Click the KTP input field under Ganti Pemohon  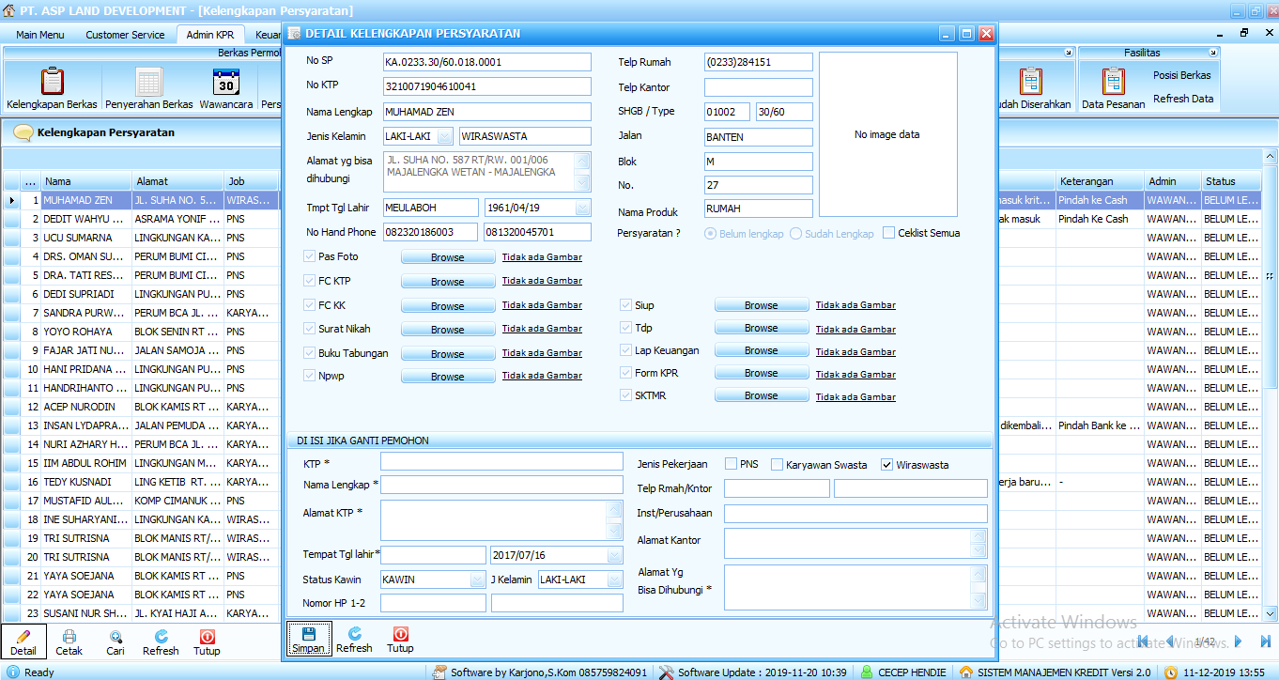point(501,461)
